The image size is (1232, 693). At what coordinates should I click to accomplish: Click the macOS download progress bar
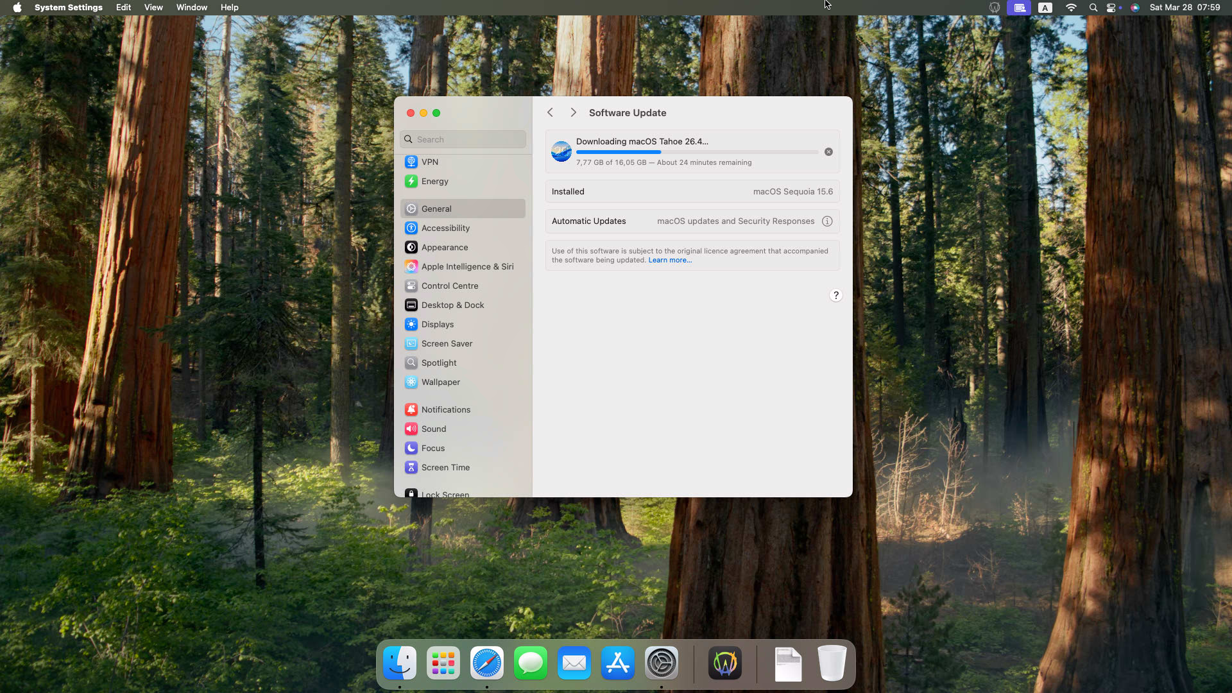(x=697, y=152)
